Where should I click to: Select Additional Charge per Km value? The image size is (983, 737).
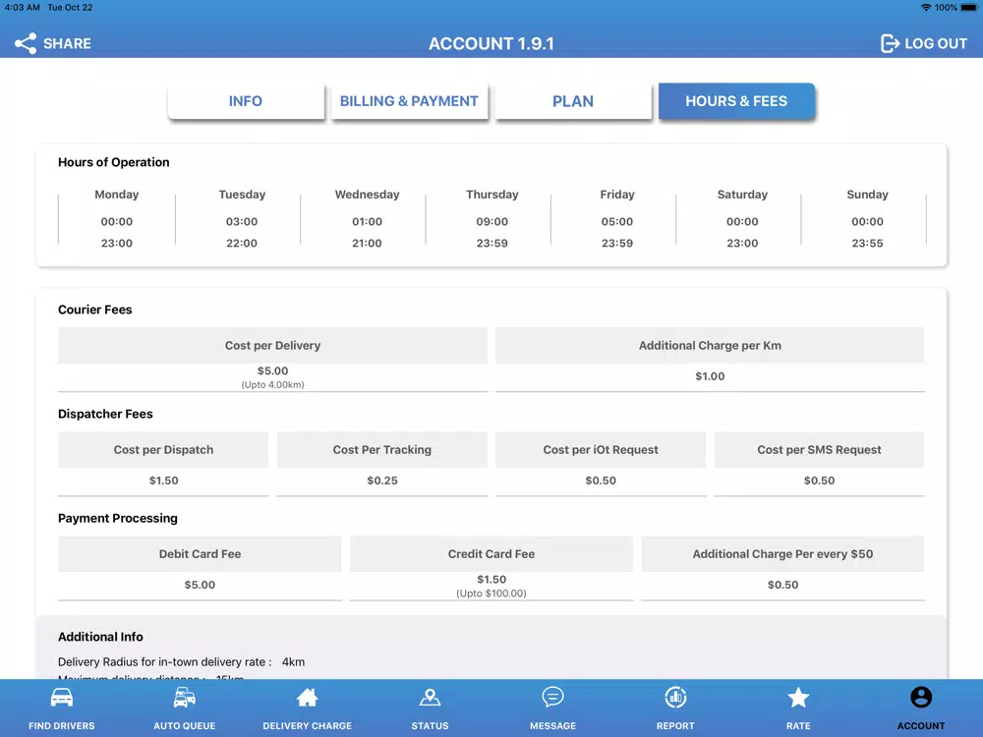[710, 376]
